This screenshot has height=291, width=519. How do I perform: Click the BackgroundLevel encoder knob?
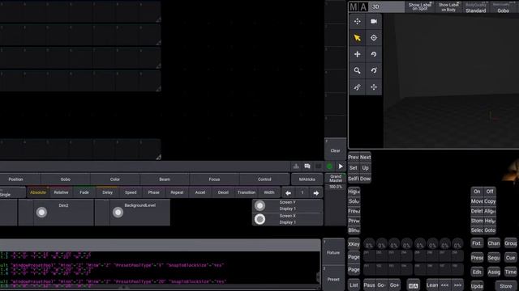point(118,212)
